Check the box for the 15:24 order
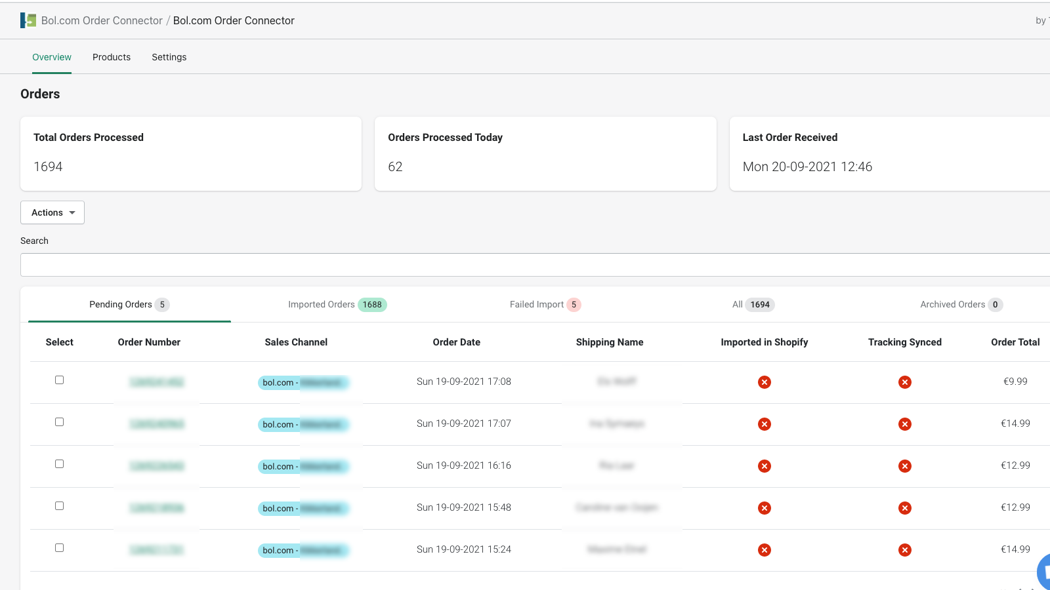Image resolution: width=1050 pixels, height=590 pixels. 60,548
